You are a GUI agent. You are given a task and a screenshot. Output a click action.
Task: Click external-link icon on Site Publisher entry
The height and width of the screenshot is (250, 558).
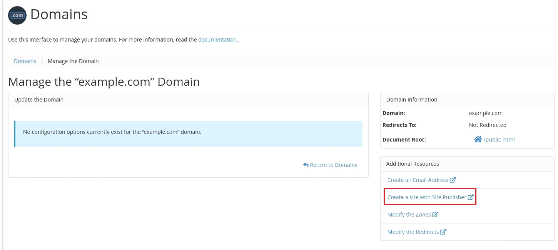pyautogui.click(x=471, y=197)
